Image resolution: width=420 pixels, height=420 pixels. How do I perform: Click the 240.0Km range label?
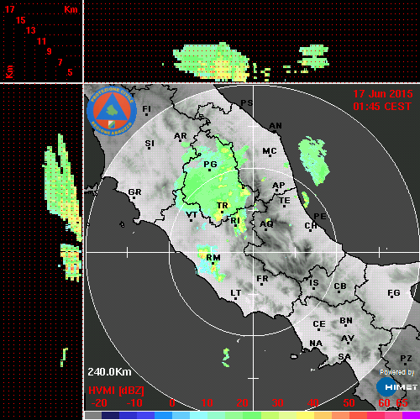coord(109,372)
